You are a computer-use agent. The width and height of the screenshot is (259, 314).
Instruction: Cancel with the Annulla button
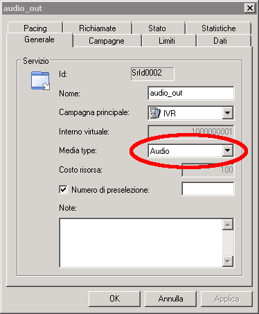(x=170, y=299)
